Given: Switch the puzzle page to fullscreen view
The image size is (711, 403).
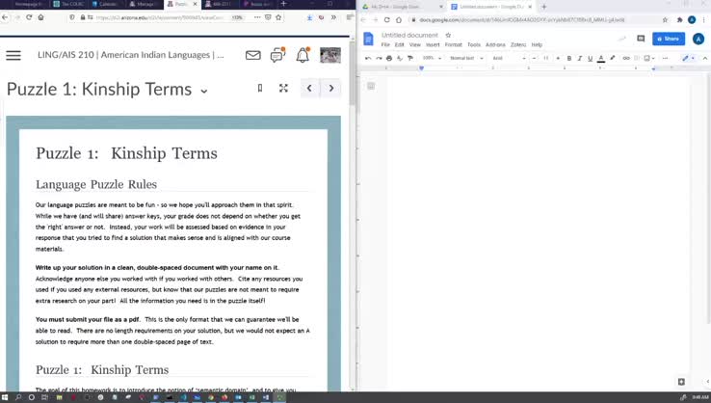Looking at the screenshot, I should pyautogui.click(x=283, y=88).
